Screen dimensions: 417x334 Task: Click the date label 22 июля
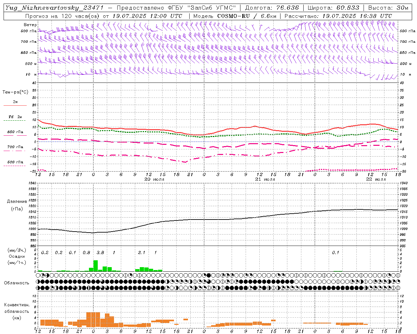tap(376, 179)
